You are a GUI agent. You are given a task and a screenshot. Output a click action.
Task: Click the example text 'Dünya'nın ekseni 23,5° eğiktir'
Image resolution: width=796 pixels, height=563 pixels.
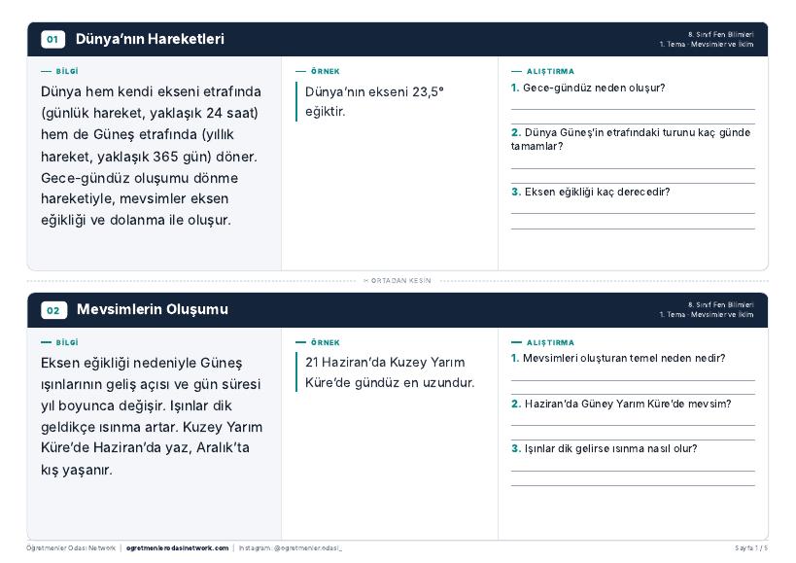(374, 101)
